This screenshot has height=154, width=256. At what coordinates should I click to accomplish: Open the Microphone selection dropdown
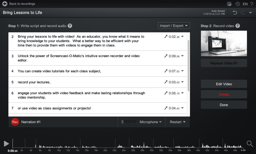[x=150, y=122]
